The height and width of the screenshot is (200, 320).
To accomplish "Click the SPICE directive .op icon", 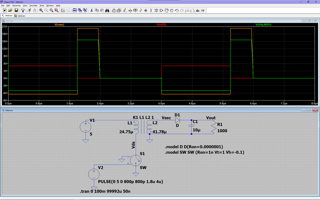I will coord(202,11).
